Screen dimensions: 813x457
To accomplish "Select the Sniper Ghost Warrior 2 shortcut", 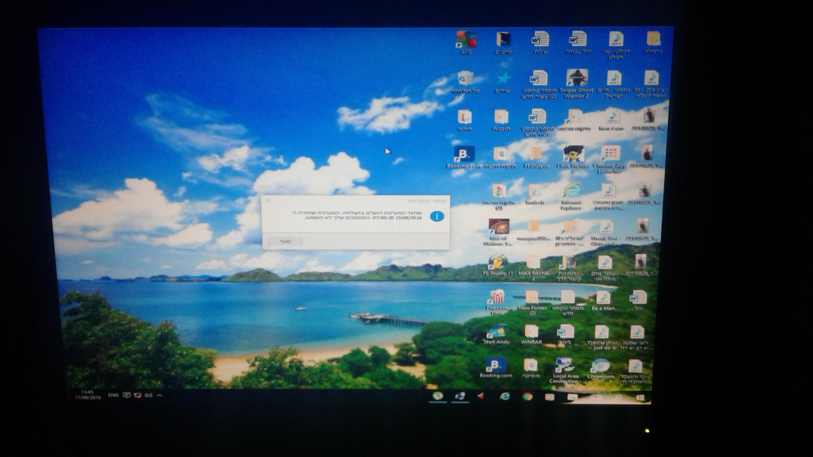I will pos(576,83).
